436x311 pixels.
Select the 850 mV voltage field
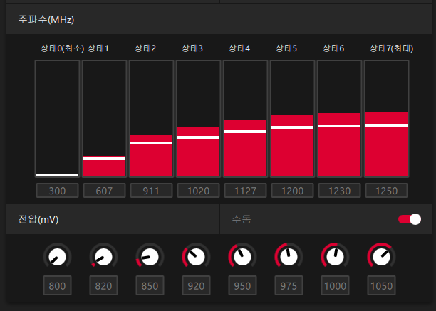click(150, 285)
